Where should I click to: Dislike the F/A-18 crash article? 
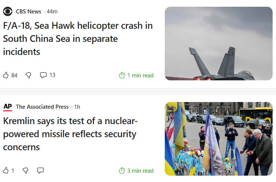(28, 75)
